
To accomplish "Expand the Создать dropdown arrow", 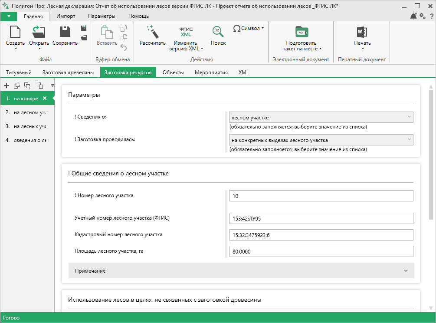I will pos(16,49).
